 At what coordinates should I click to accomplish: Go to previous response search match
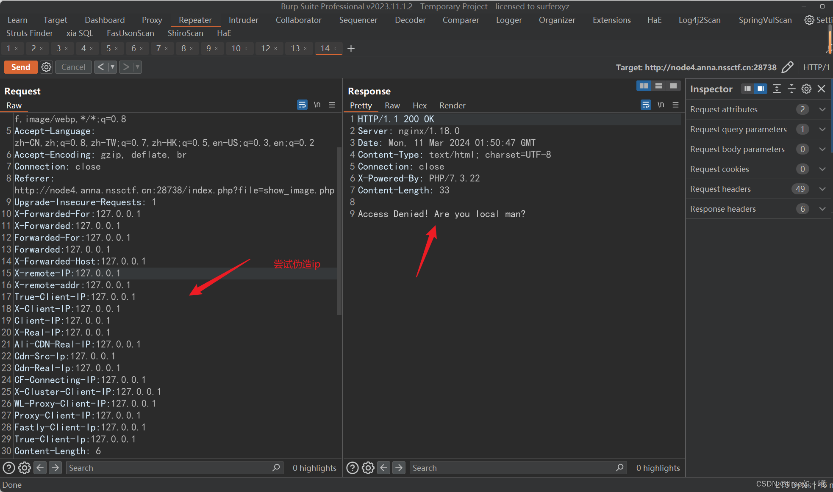tap(384, 468)
